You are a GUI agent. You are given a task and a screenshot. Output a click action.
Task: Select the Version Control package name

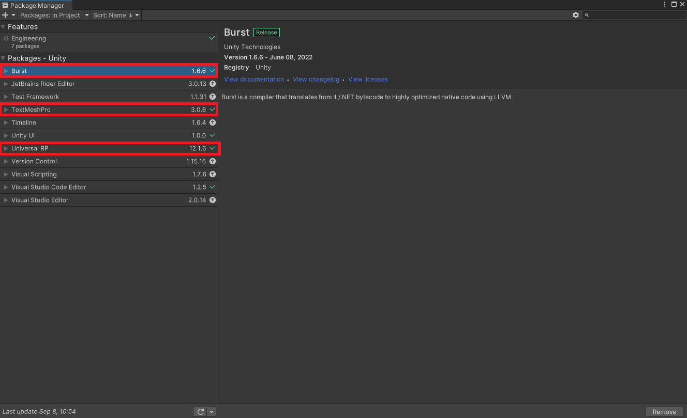tap(34, 161)
